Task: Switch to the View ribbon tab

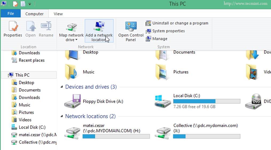Action: click(x=58, y=14)
